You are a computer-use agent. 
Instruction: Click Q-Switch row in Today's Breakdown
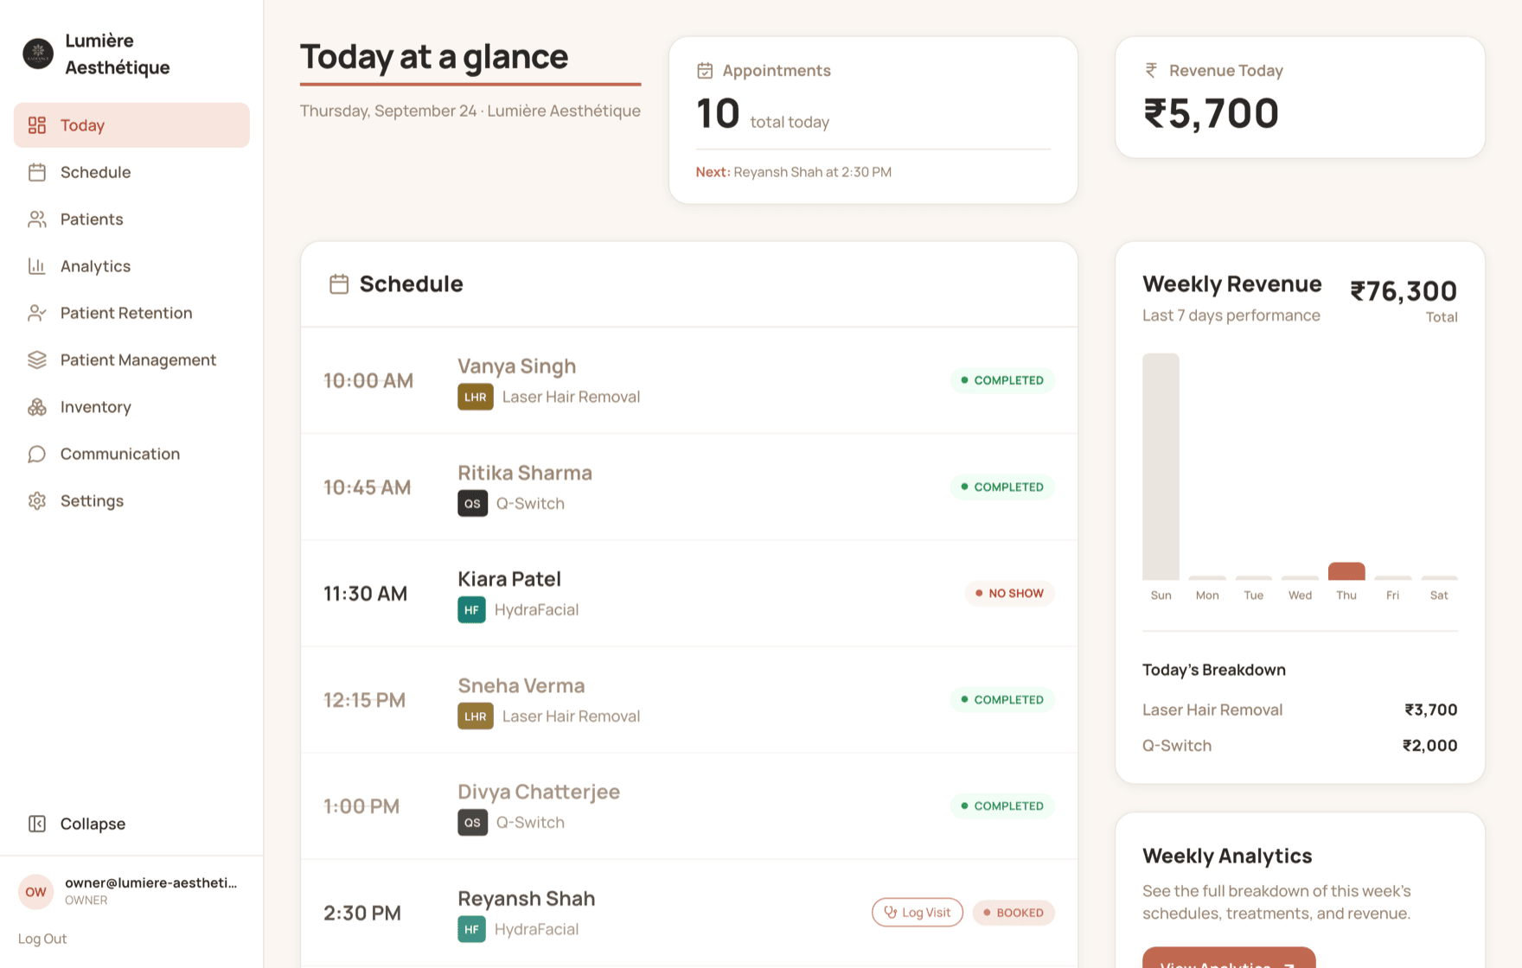(x=1300, y=746)
